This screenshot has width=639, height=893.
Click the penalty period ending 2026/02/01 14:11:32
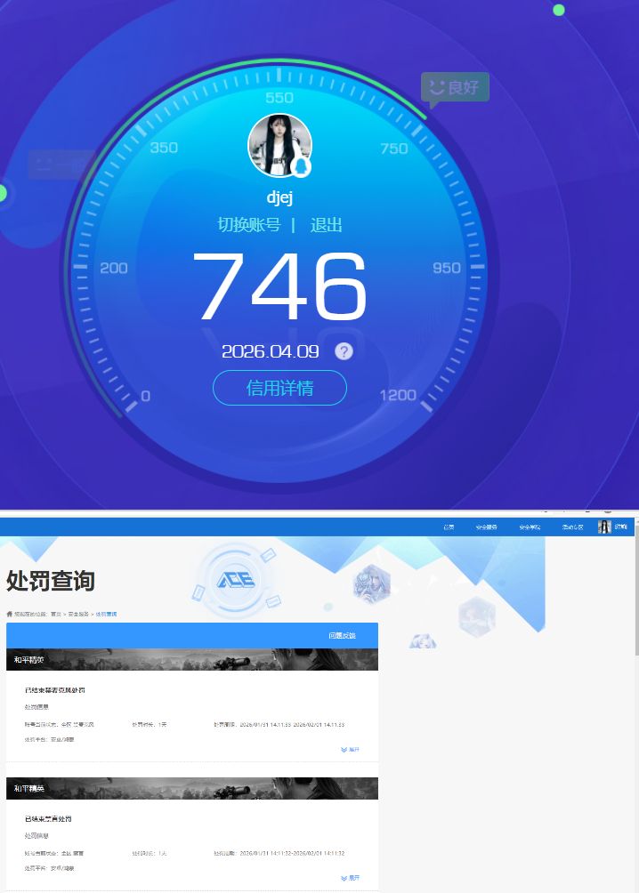pyautogui.click(x=279, y=853)
